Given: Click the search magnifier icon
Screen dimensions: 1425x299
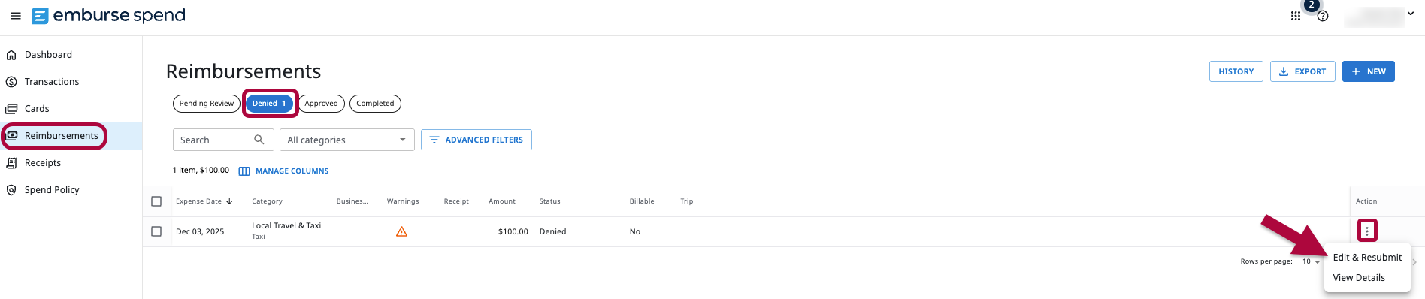Looking at the screenshot, I should 259,140.
